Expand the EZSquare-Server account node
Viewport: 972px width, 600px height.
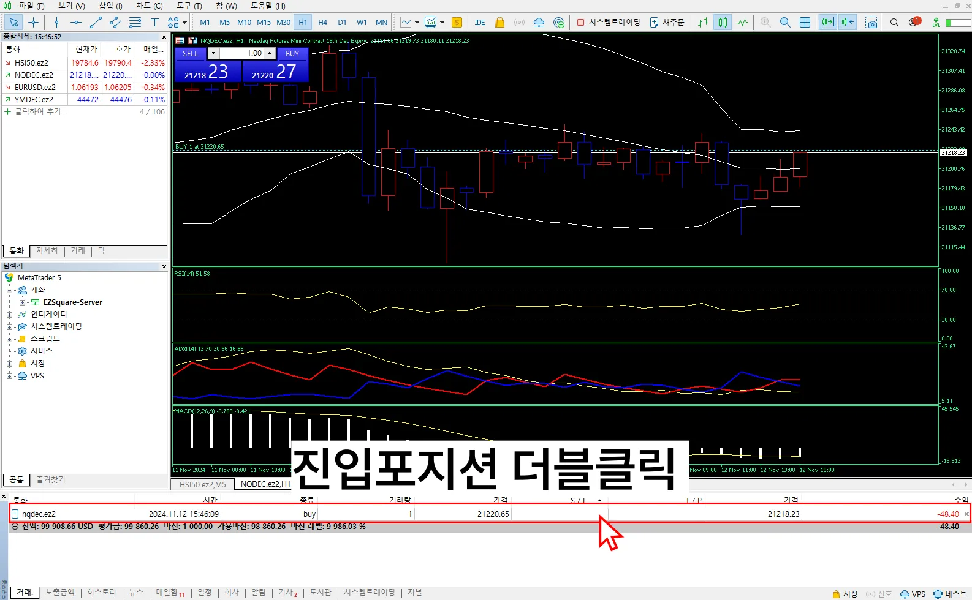coord(22,302)
